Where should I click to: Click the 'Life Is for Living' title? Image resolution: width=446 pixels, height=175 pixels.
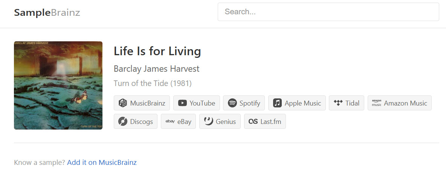[157, 51]
